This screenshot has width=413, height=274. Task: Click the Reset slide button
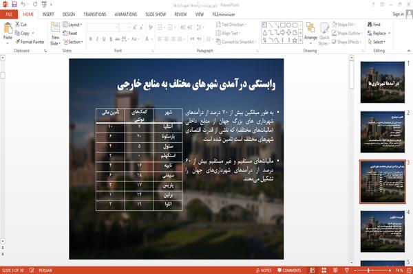pos(70,34)
